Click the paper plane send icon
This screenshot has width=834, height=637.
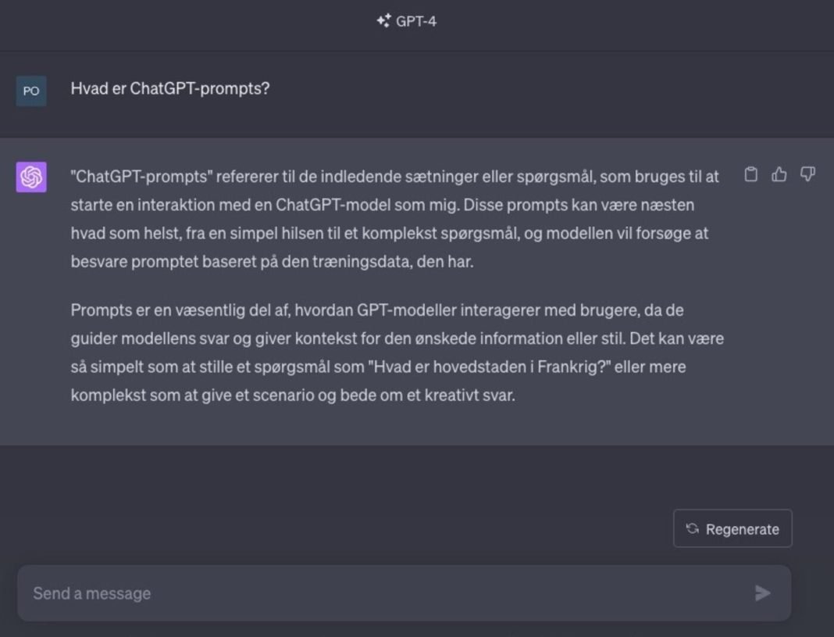coord(762,593)
